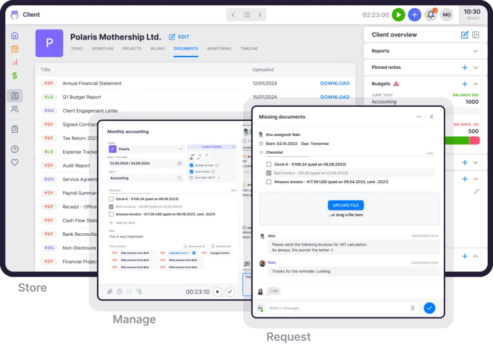Image resolution: width=493 pixels, height=344 pixels.
Task: Click the owl app logo
Action: click(x=14, y=14)
